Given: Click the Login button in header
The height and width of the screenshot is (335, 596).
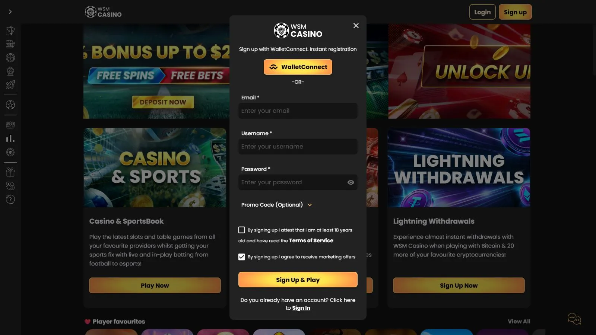Looking at the screenshot, I should click(482, 12).
